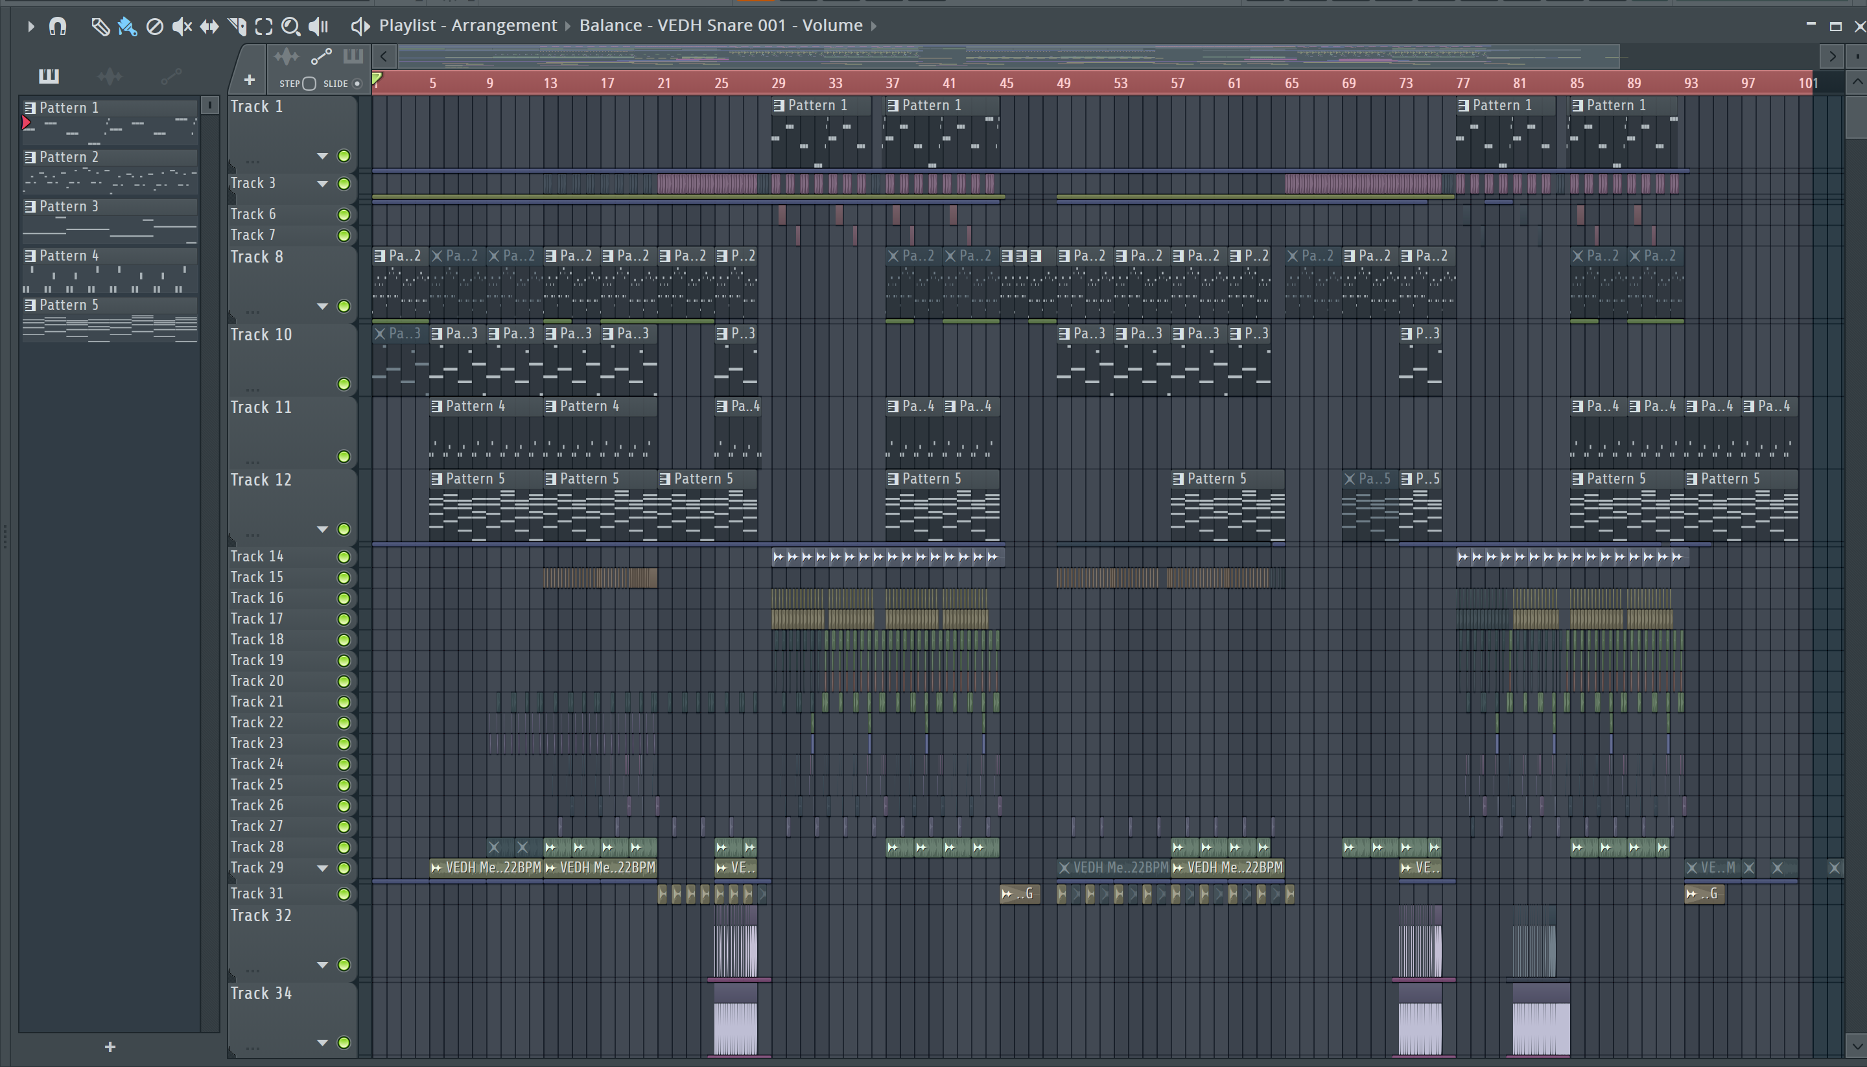Show automation clips in the picker panel
Image resolution: width=1867 pixels, height=1067 pixels.
click(170, 76)
